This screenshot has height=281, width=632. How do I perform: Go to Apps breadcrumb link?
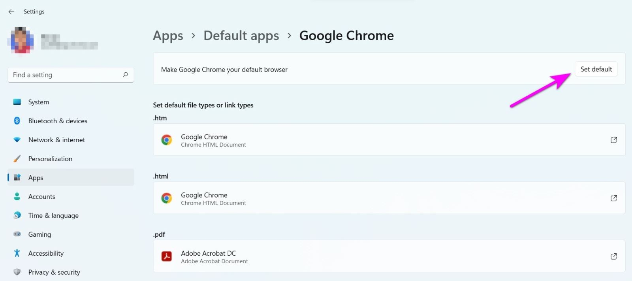click(168, 36)
